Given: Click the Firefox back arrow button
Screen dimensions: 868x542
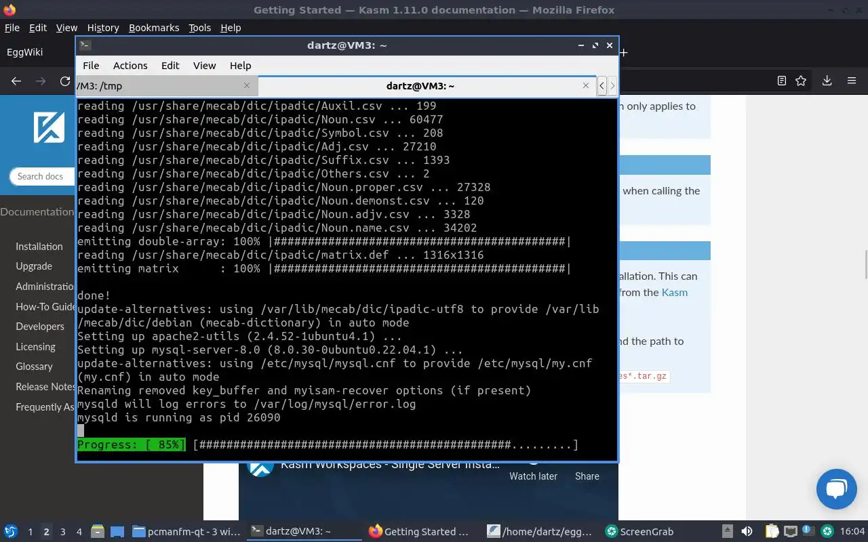Looking at the screenshot, I should coord(16,81).
